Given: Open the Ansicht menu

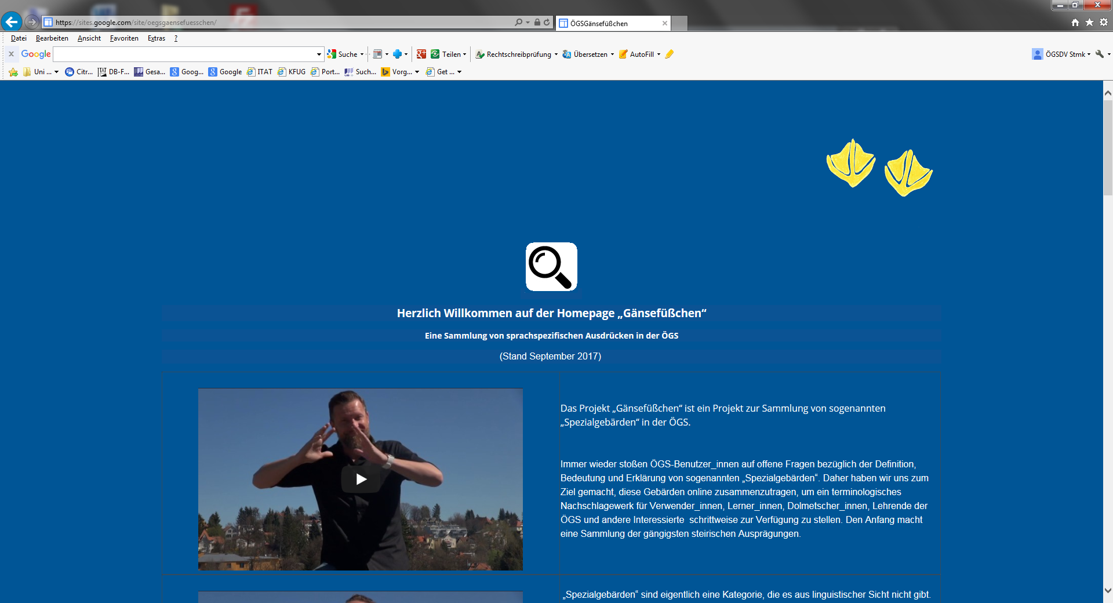Looking at the screenshot, I should pyautogui.click(x=89, y=38).
